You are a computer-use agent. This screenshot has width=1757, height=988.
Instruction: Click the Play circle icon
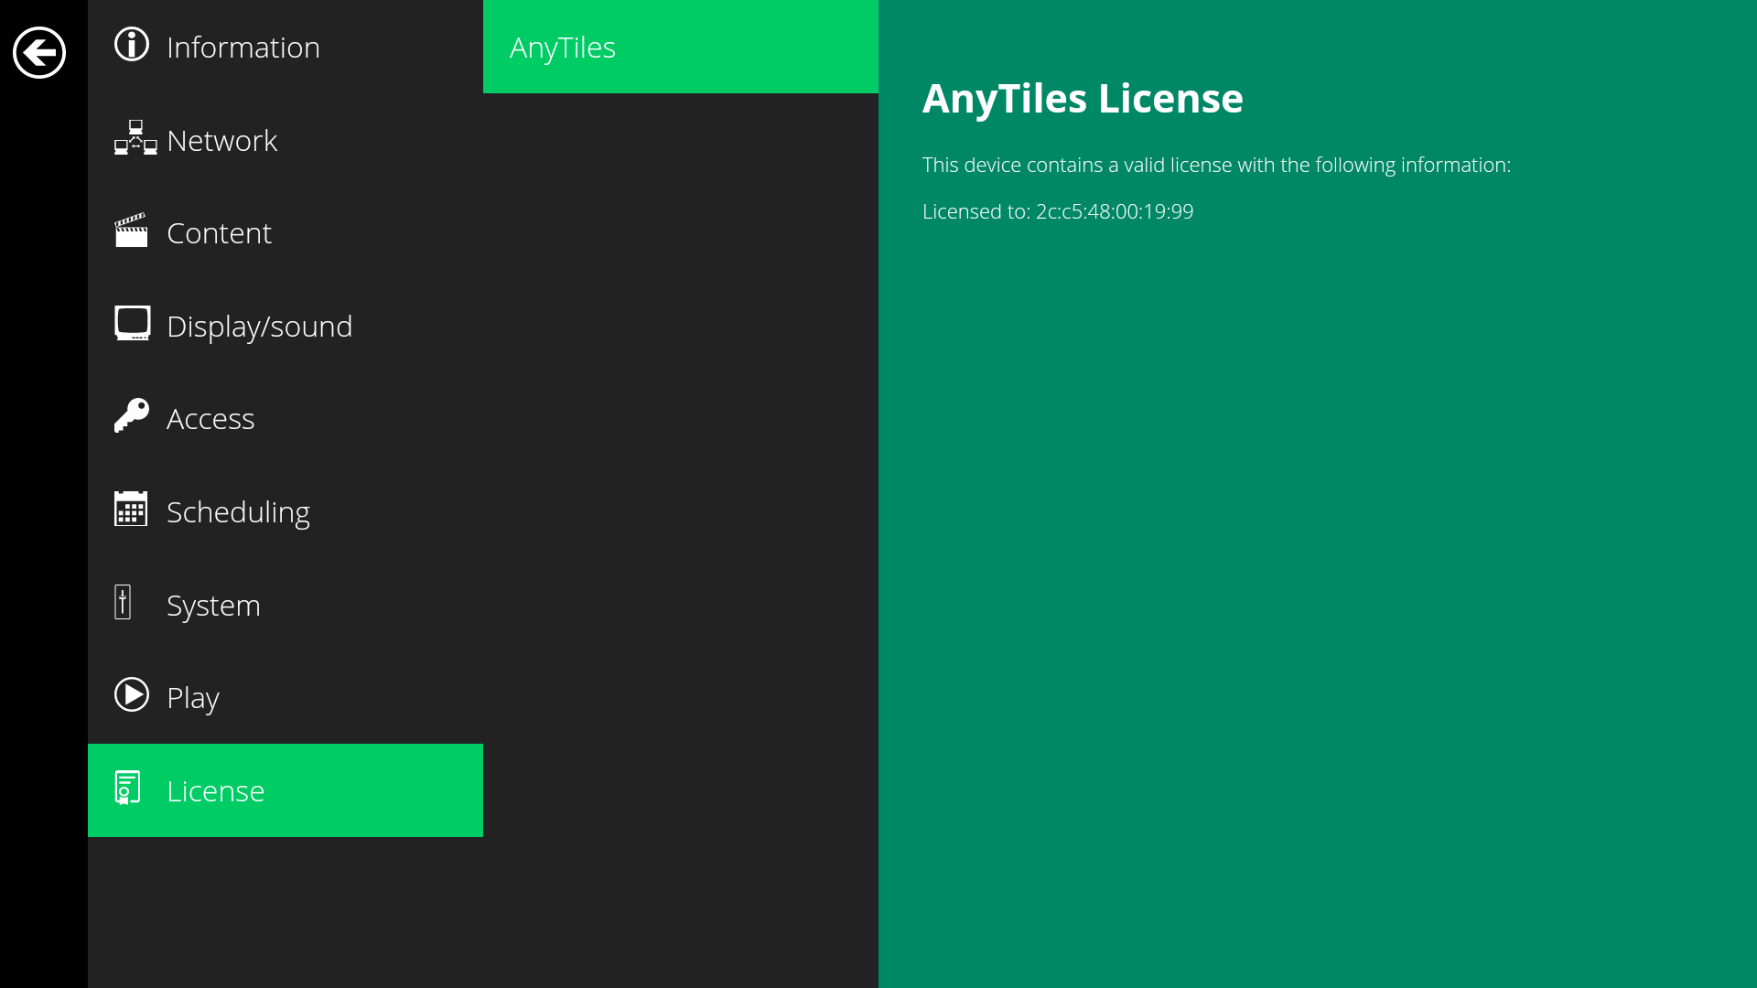132,694
